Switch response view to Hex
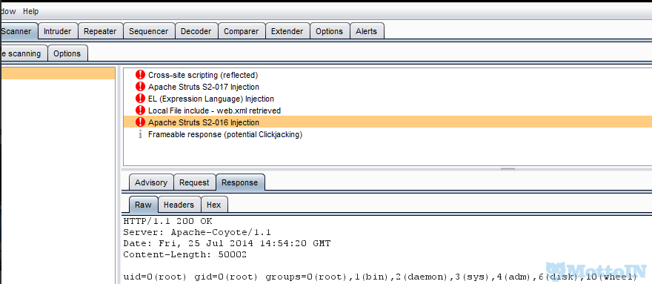The image size is (652, 284). click(x=213, y=205)
